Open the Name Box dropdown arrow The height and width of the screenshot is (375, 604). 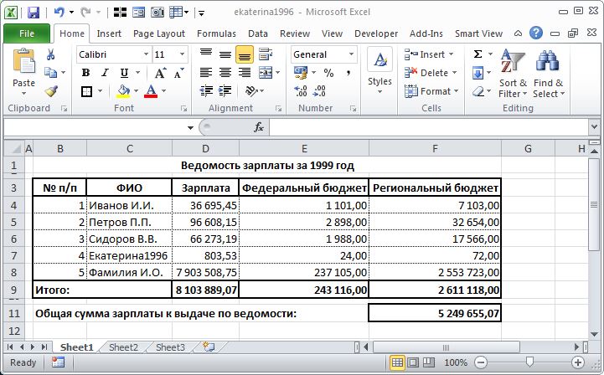tap(190, 127)
